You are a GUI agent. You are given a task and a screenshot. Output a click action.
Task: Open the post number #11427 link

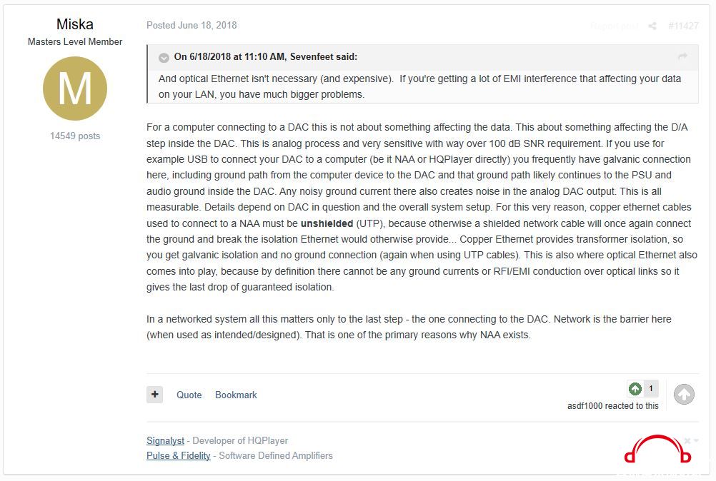tap(683, 26)
